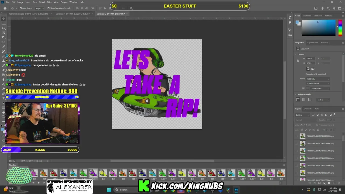Click the three-dots more options icon

pos(124,8)
